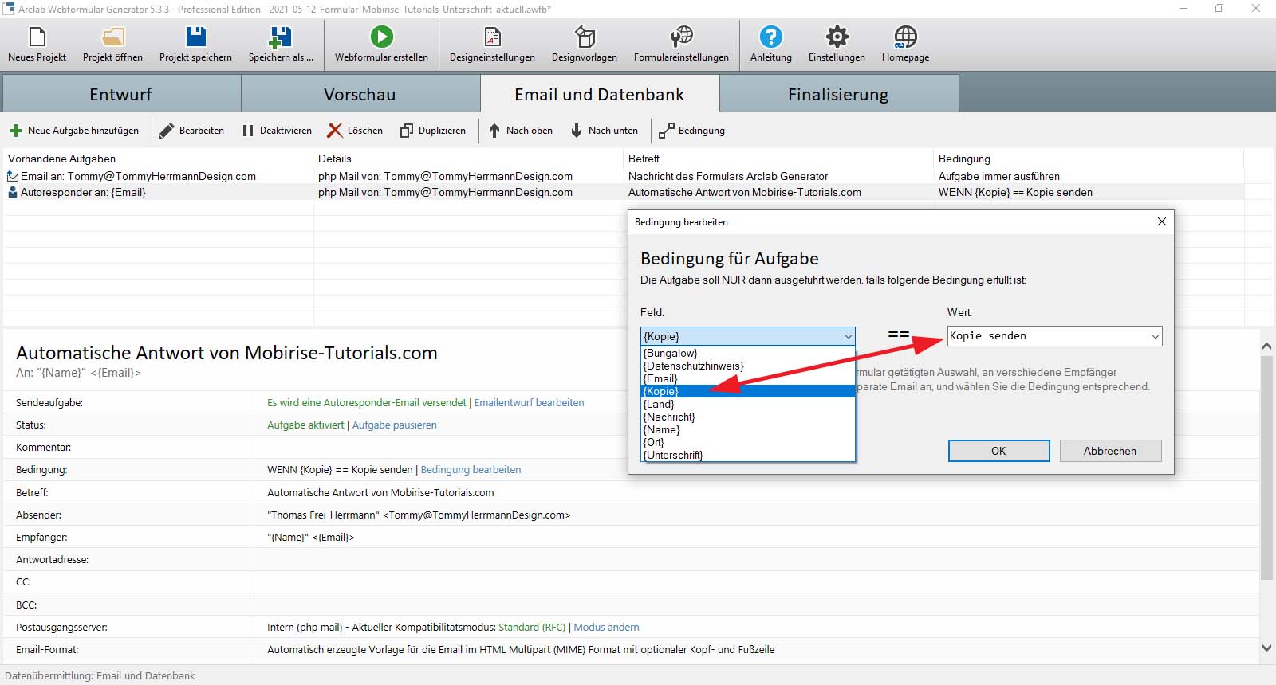Collapse the Feld dropdown showing {Kopie}

[848, 337]
